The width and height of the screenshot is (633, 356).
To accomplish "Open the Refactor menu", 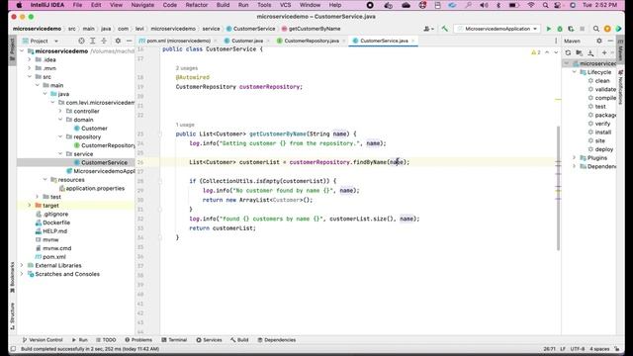I will 197,5.
